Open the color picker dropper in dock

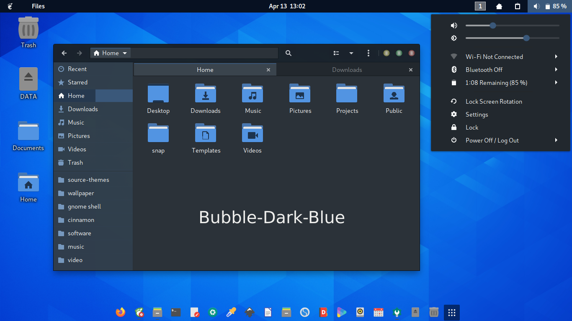(x=231, y=312)
